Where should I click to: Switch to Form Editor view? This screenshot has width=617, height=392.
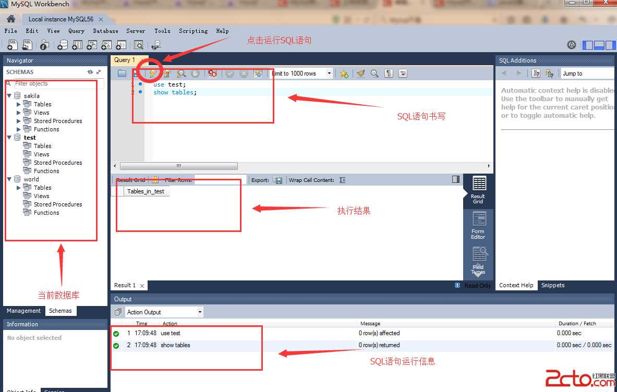478,225
